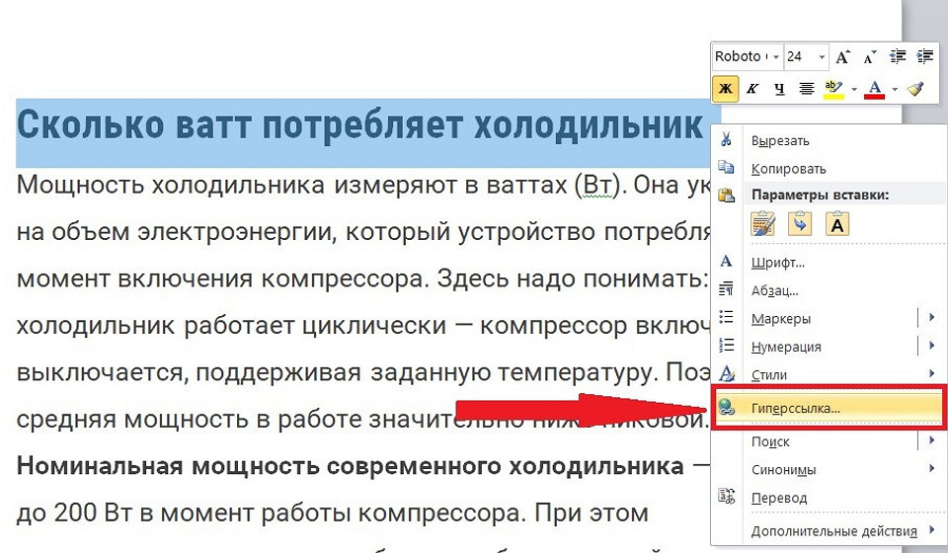Expand Стили submenu arrow
The height and width of the screenshot is (553, 948).
[931, 374]
